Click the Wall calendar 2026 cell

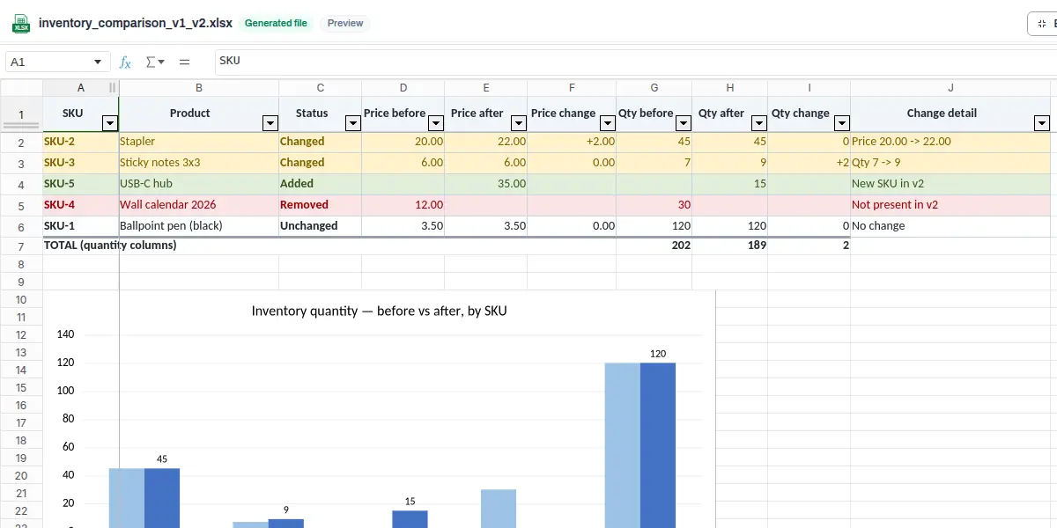coord(199,205)
